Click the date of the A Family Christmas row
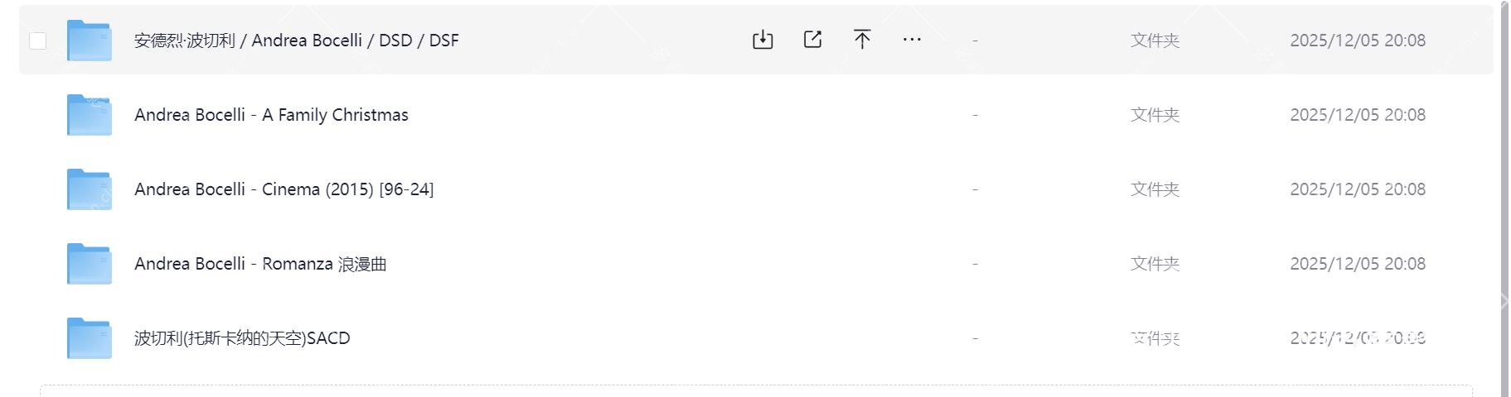The width and height of the screenshot is (1511, 397). (x=1357, y=115)
